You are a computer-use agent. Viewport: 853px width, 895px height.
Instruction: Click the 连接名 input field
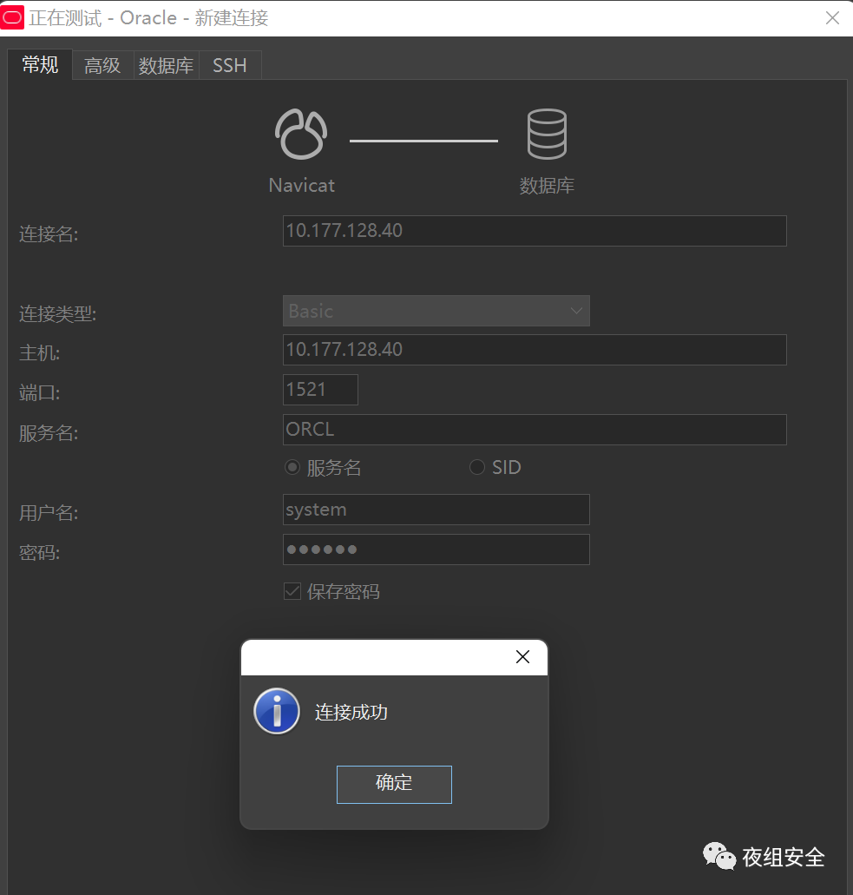(x=535, y=231)
